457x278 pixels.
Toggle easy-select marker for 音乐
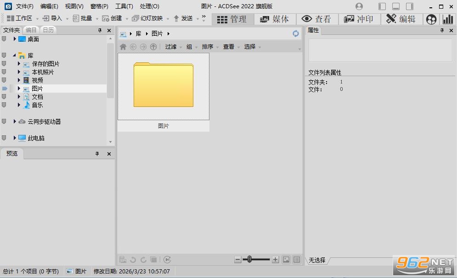(4, 105)
